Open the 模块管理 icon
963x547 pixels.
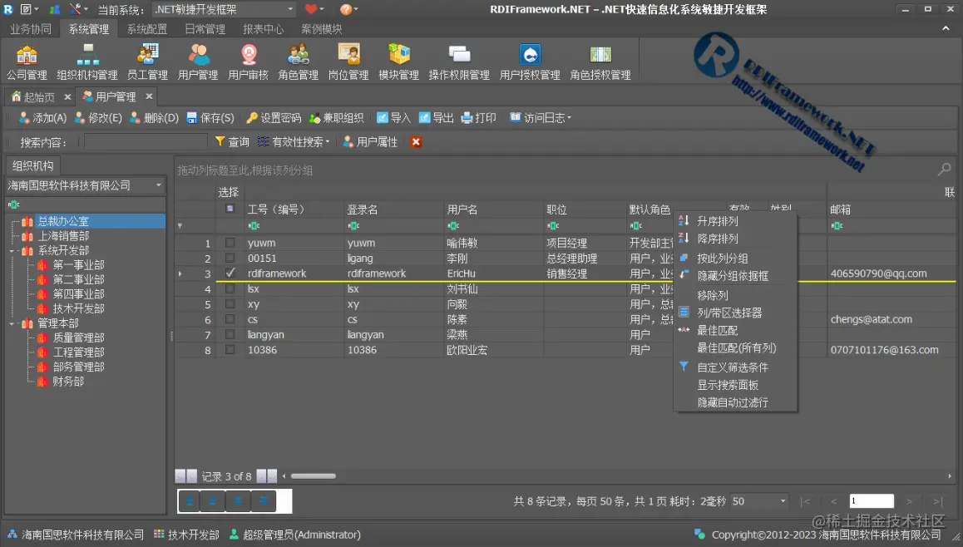[399, 60]
